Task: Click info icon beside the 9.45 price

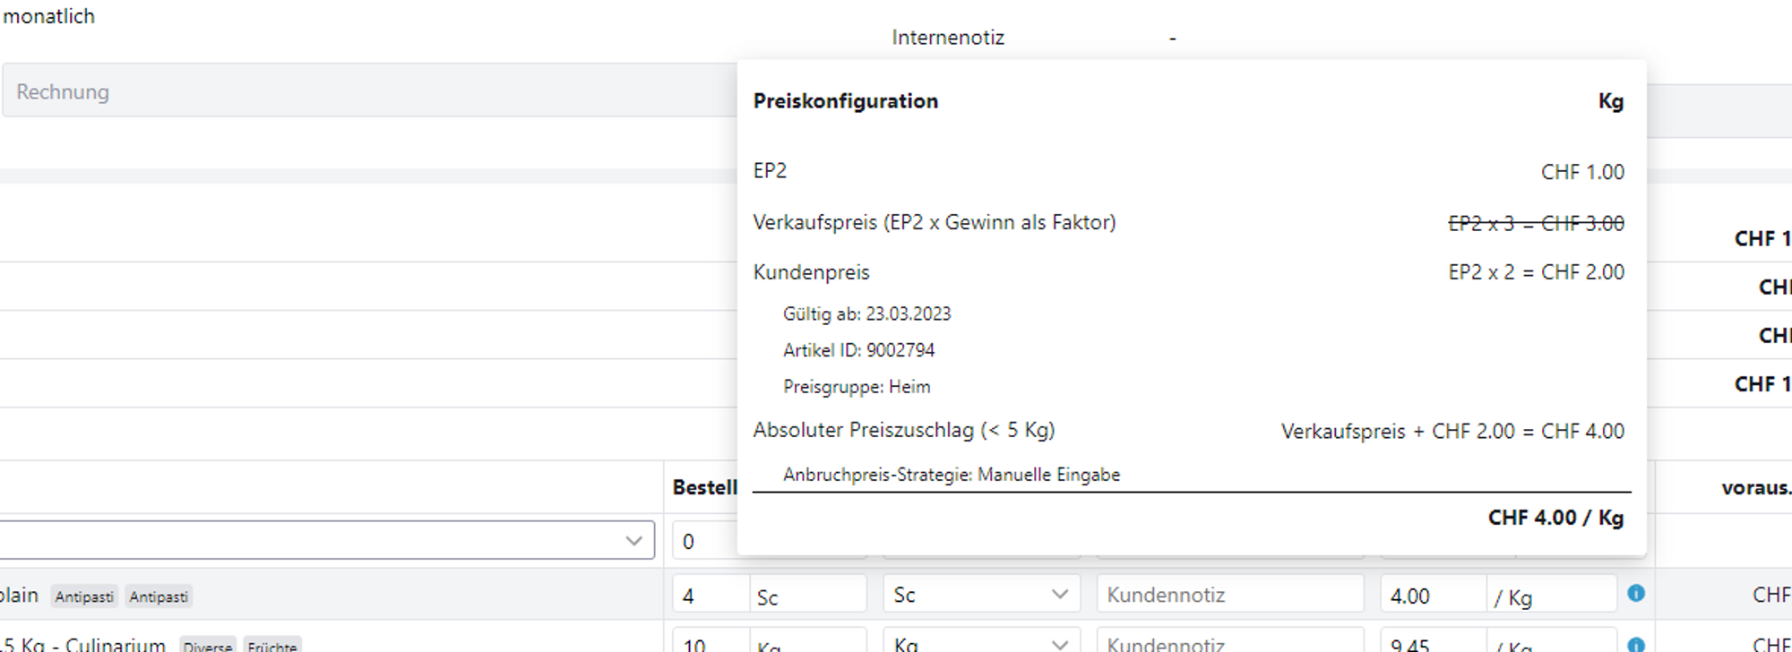Action: 1635,644
